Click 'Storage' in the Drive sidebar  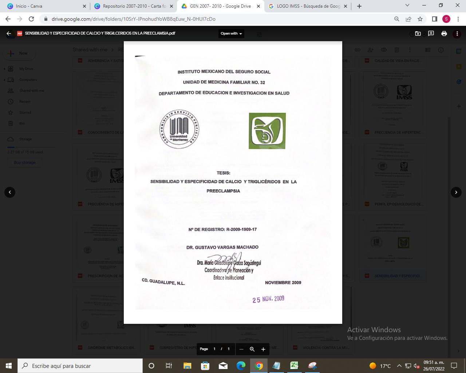(x=25, y=139)
